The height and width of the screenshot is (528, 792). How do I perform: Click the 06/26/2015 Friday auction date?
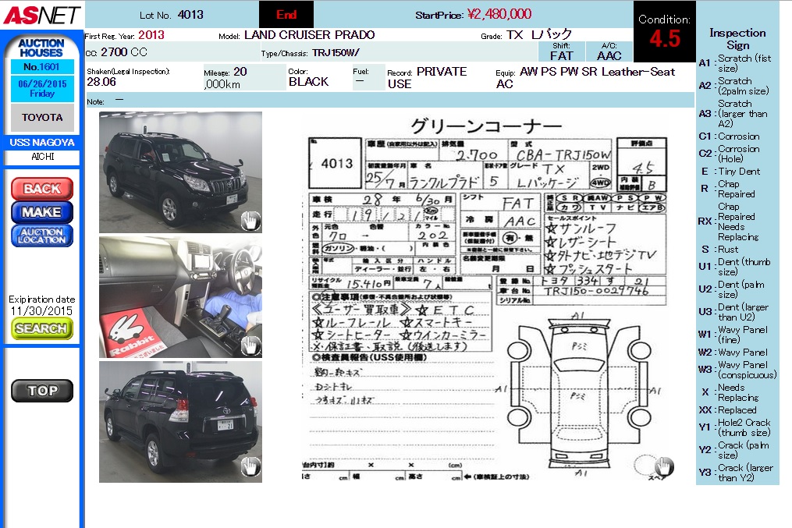[x=42, y=89]
